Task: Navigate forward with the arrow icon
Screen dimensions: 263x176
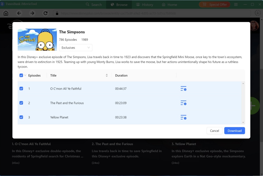Action: point(32,13)
